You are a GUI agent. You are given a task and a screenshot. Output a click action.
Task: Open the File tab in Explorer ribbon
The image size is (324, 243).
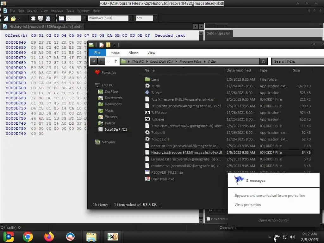coord(97,53)
